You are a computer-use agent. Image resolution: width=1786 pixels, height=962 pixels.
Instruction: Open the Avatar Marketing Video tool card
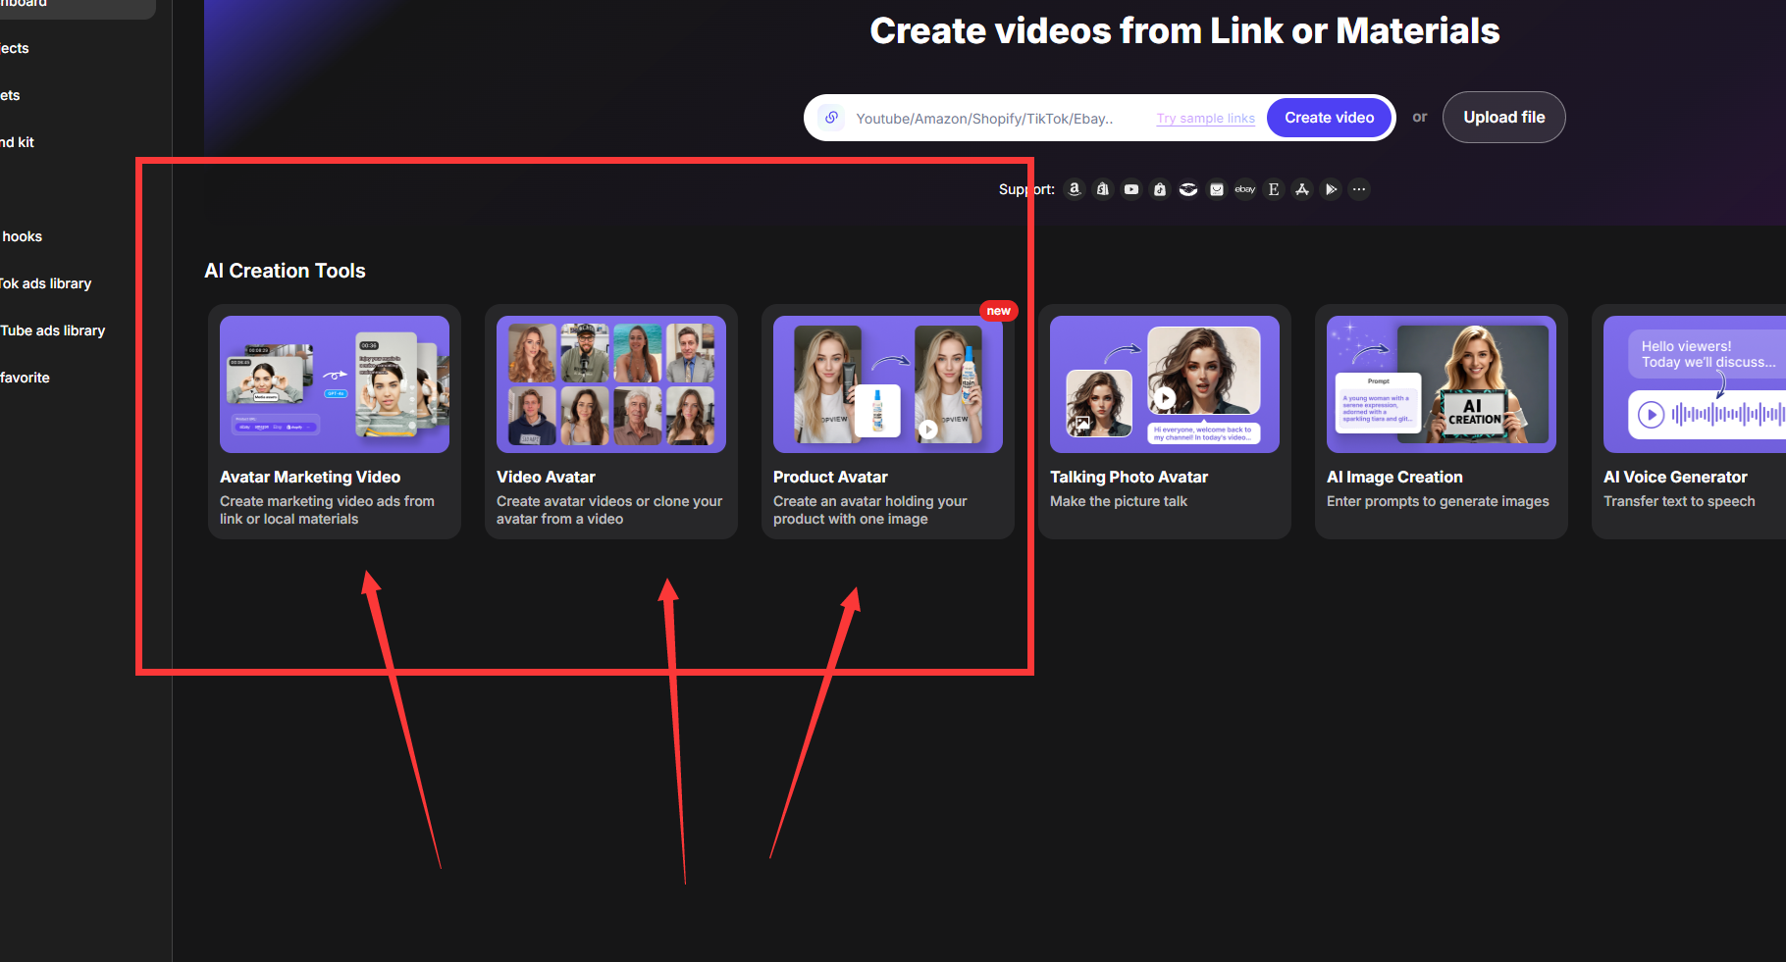(x=334, y=422)
